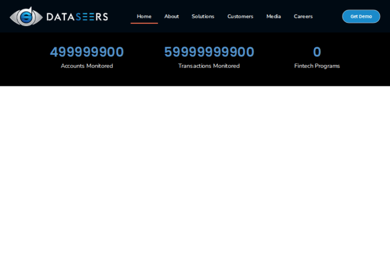Click the 0 fintech programs counter
This screenshot has height=260, width=390.
[x=317, y=52]
